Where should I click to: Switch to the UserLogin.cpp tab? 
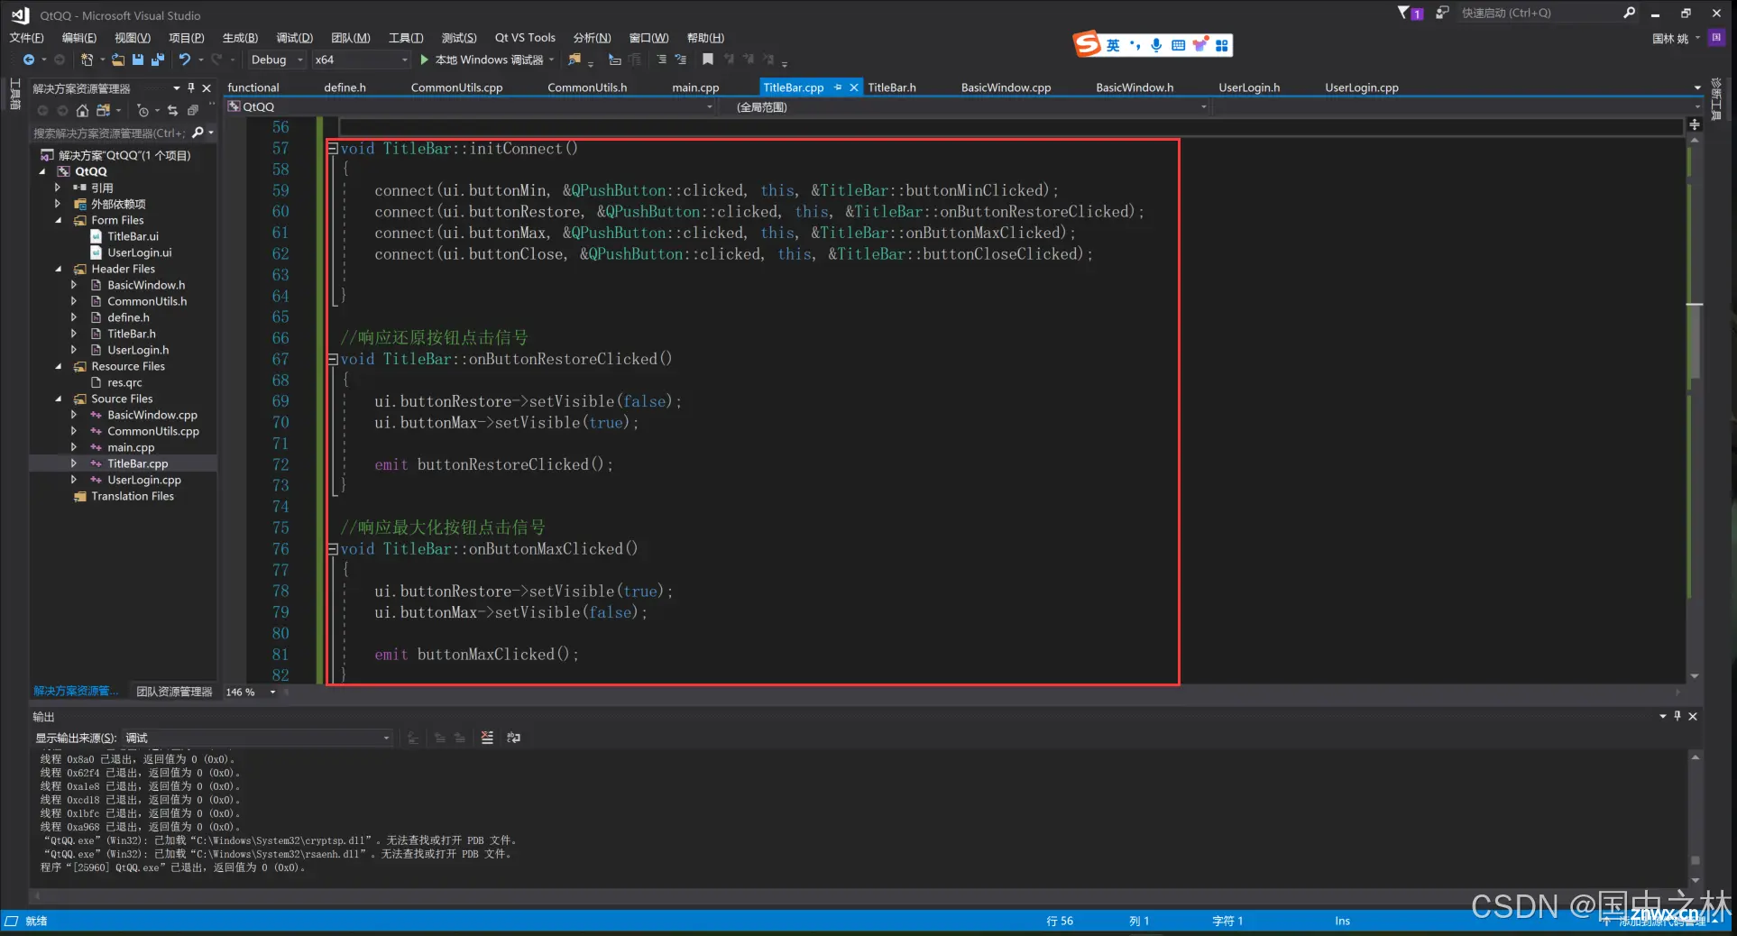(x=1361, y=87)
